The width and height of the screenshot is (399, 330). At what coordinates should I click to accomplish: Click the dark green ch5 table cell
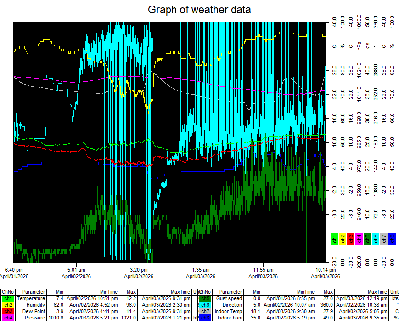click(x=205, y=298)
